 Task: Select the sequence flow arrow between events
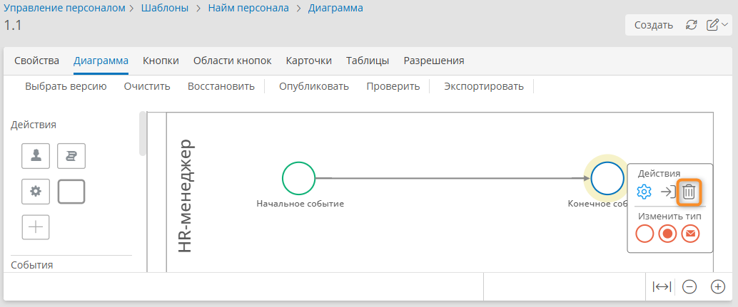click(x=453, y=178)
